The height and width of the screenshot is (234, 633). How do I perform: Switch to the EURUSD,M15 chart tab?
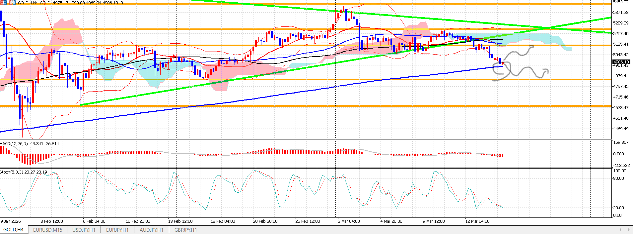coord(48,230)
